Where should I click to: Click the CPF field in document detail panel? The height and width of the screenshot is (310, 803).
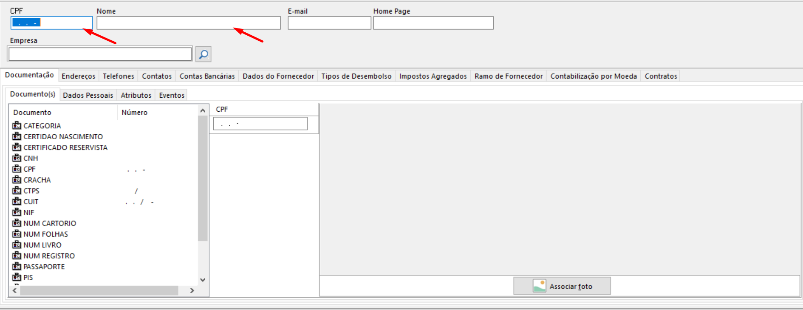tap(260, 124)
